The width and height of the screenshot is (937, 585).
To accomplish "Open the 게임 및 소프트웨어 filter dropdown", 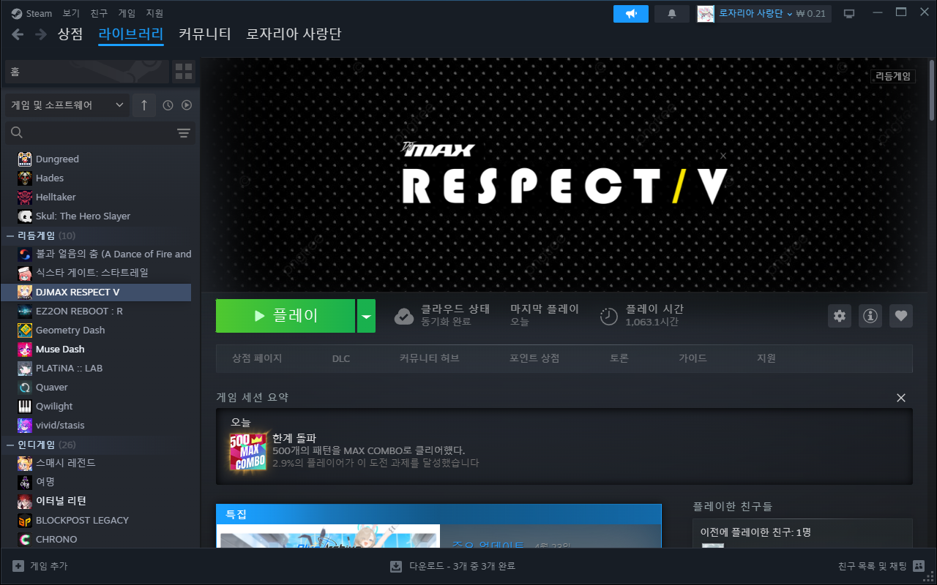I will (x=67, y=105).
